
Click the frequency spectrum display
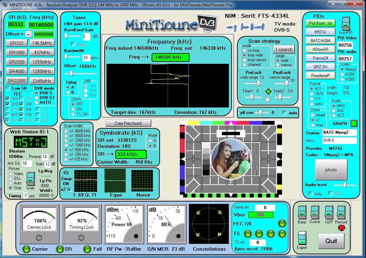tap(168, 86)
